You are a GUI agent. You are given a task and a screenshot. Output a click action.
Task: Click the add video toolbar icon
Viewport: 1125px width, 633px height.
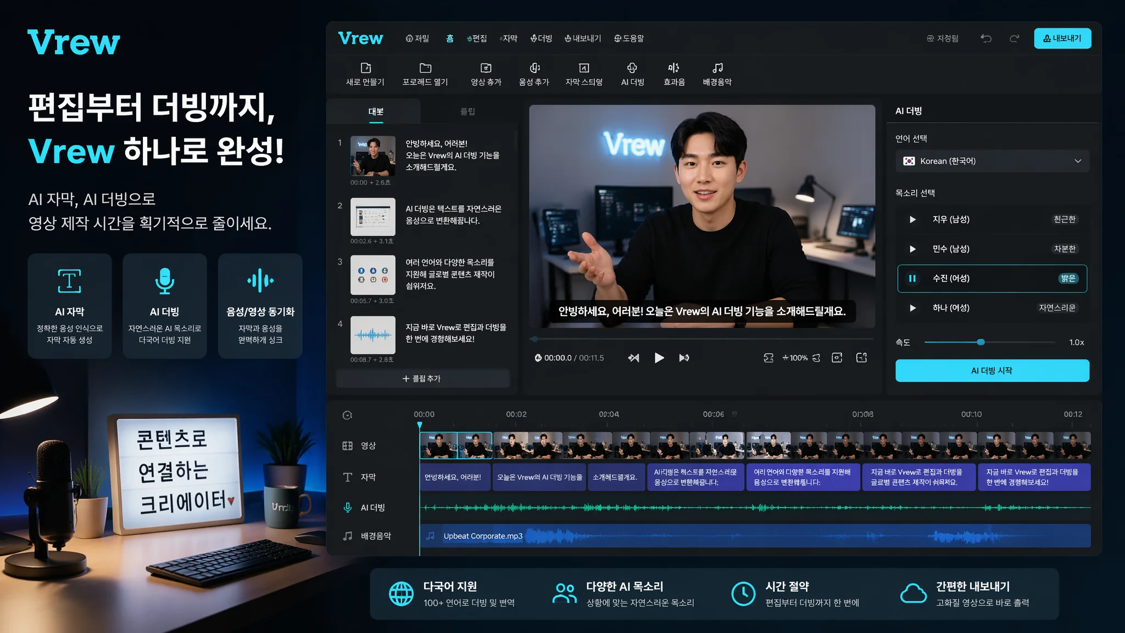click(486, 68)
